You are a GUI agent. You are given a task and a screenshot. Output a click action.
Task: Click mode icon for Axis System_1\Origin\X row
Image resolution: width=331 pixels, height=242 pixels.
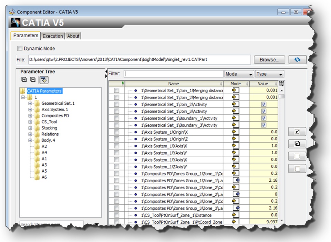coord(235,132)
